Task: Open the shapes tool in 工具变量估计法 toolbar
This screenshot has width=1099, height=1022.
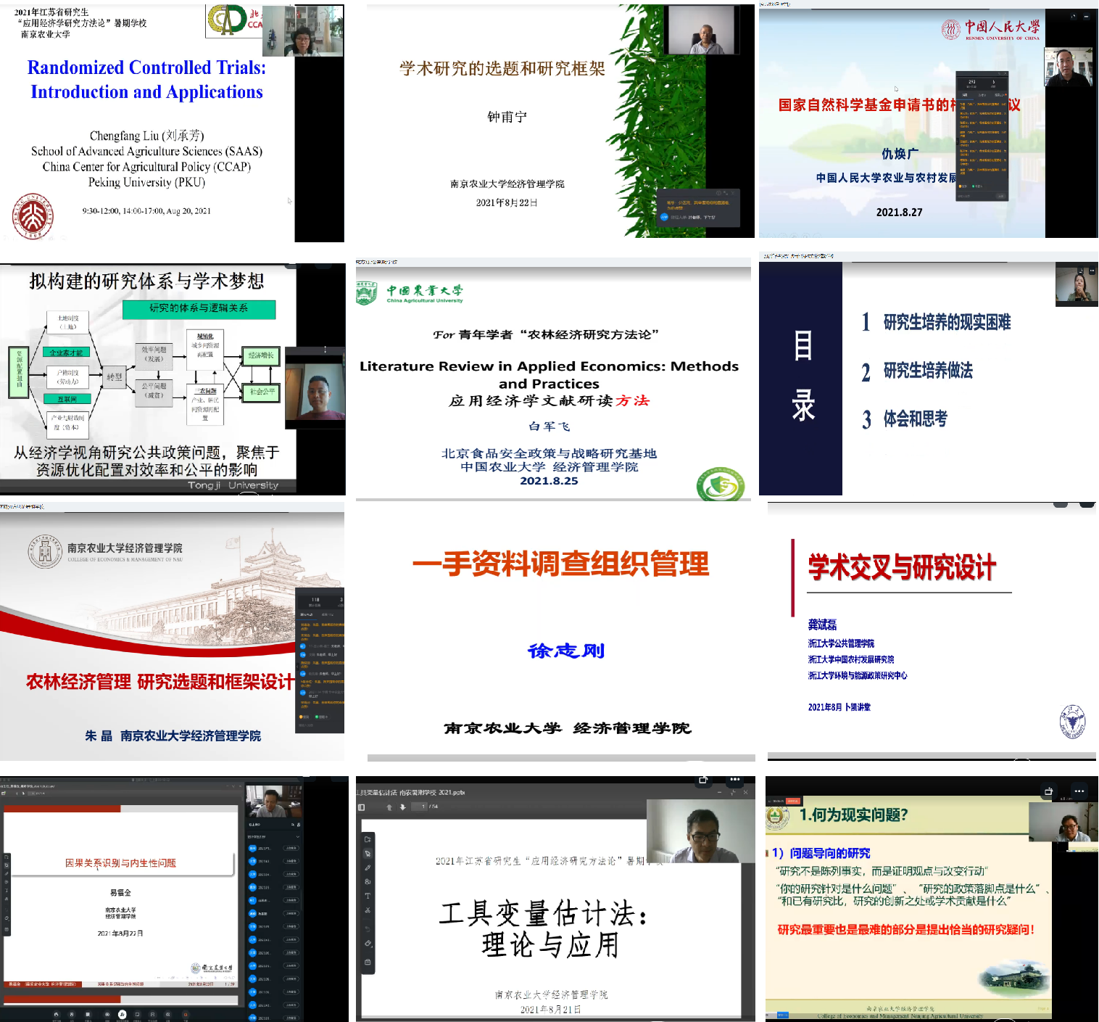Action: (368, 881)
